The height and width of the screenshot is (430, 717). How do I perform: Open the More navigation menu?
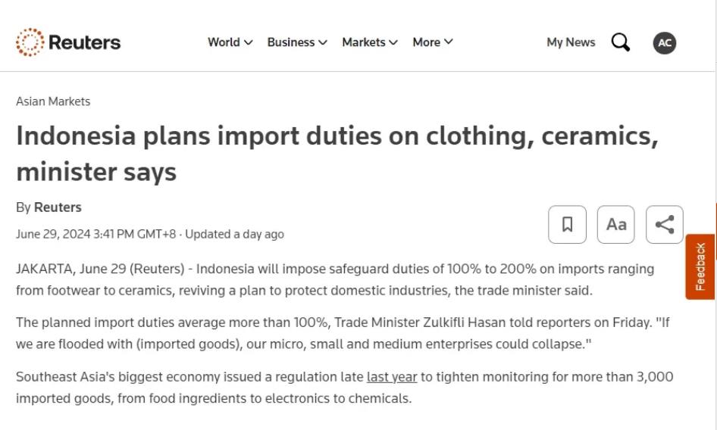coord(432,42)
